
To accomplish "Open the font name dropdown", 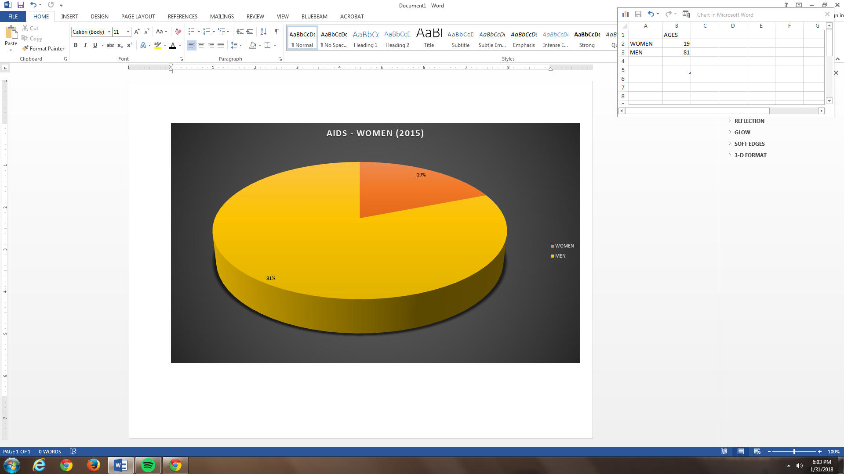I will click(x=109, y=32).
